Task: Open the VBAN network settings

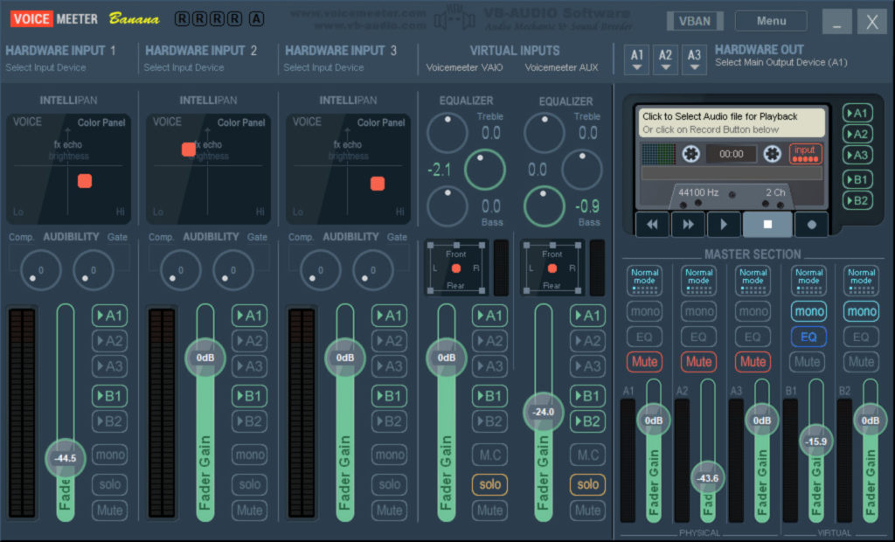Action: pos(695,21)
